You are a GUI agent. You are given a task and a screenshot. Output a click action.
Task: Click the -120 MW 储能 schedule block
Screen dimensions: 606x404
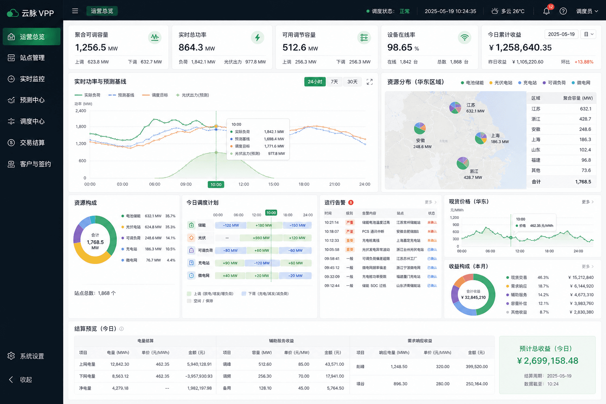231,225
